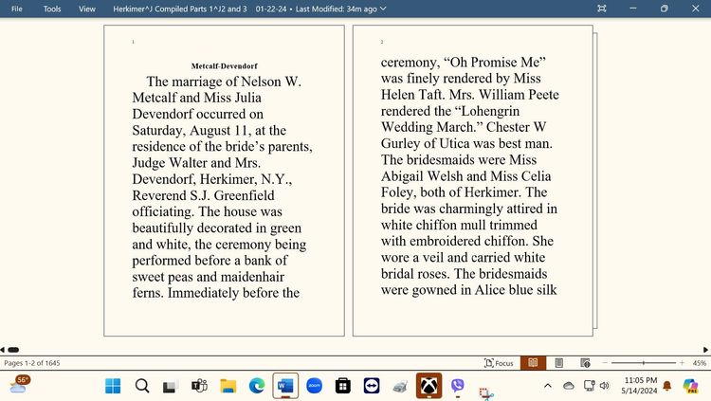This screenshot has height=401, width=711.
Task: Go to the previous page with left arrow
Action: pos(2,350)
